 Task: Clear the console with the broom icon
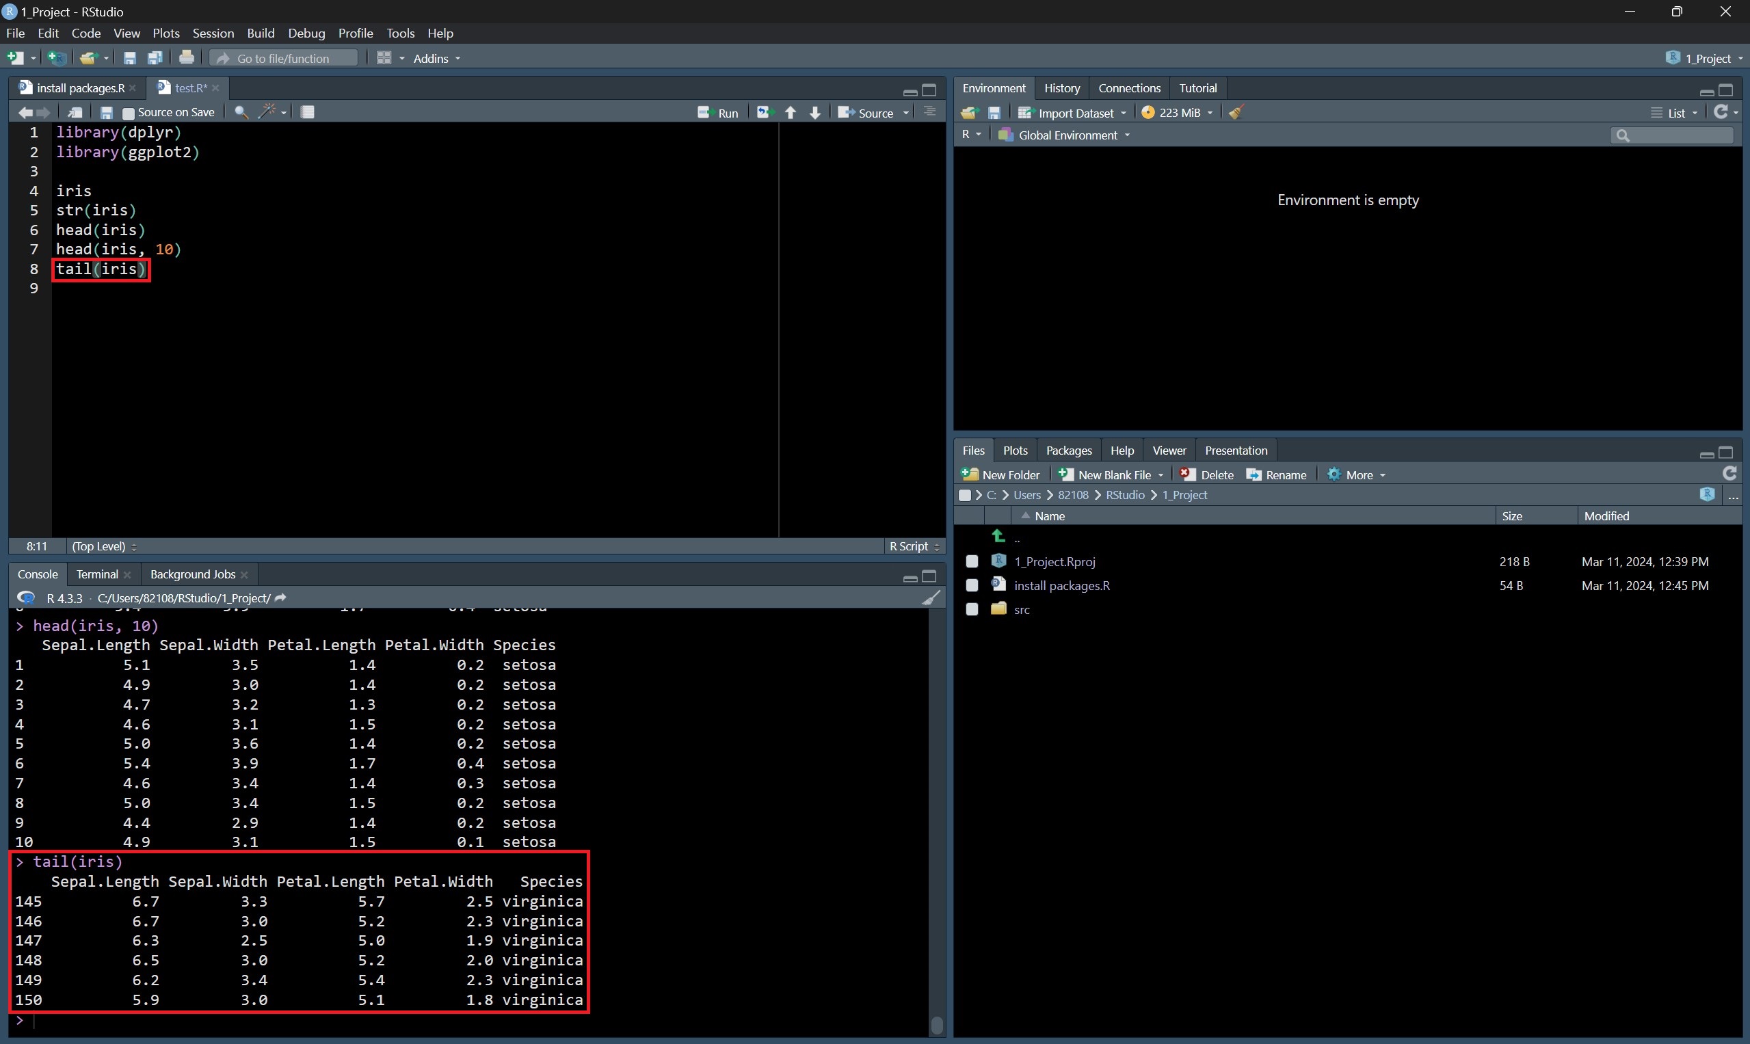tap(930, 598)
